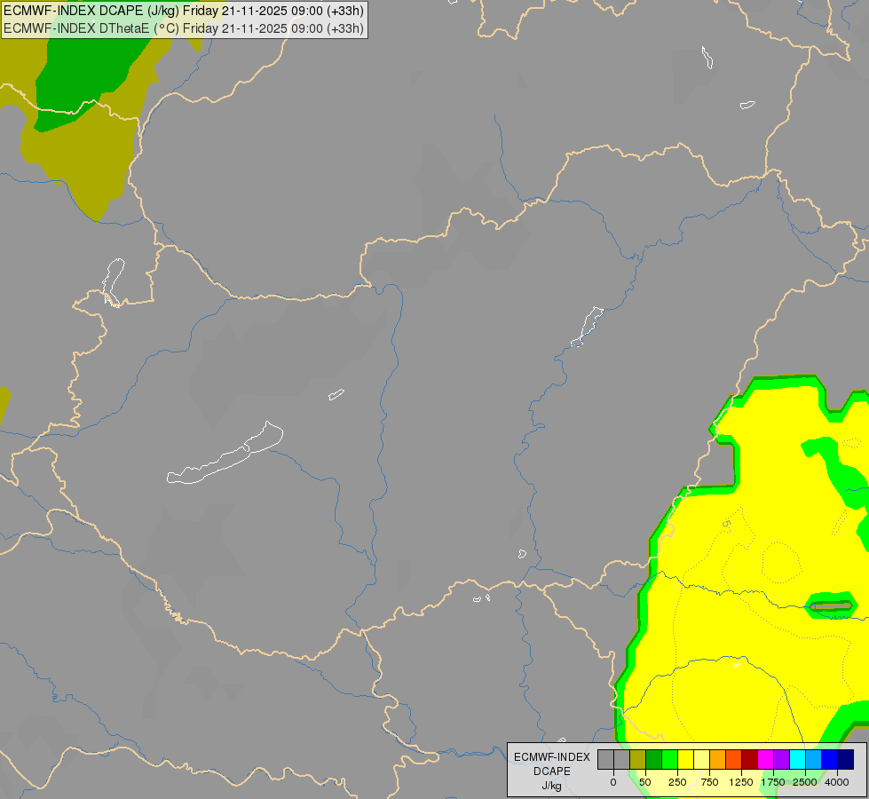Select the dark green legend swatch

tap(654, 759)
